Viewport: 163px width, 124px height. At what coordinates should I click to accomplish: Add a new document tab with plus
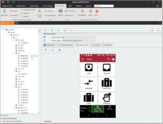click(17, 23)
